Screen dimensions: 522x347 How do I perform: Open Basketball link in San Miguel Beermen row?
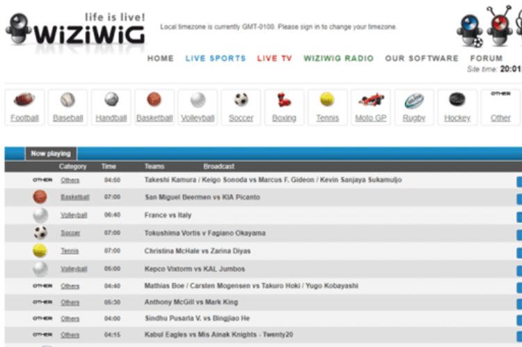[x=75, y=197]
